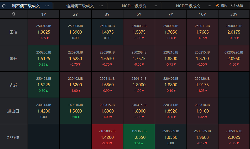This screenshot has width=250, height=149.
Task: Open bond 199363.IB cell
Action: pos(139,137)
